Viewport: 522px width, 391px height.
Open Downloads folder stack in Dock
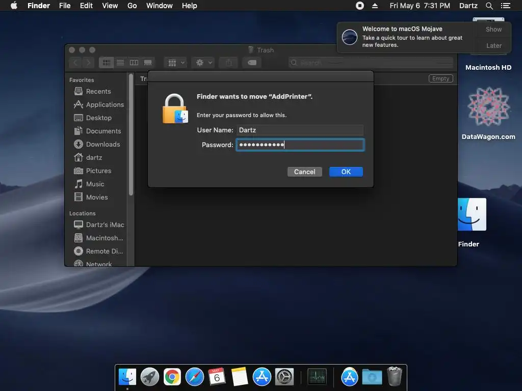pyautogui.click(x=372, y=377)
